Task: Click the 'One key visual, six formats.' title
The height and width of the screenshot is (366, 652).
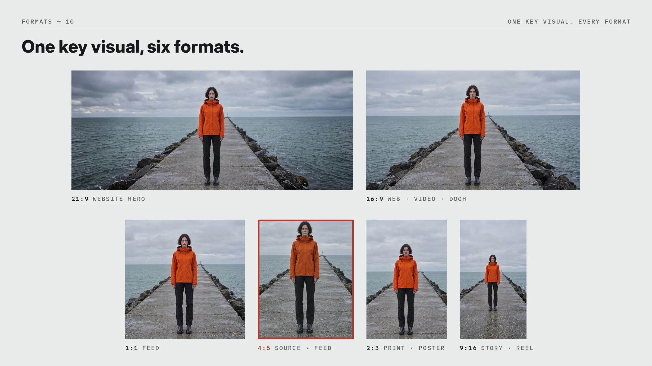Action: click(x=133, y=47)
